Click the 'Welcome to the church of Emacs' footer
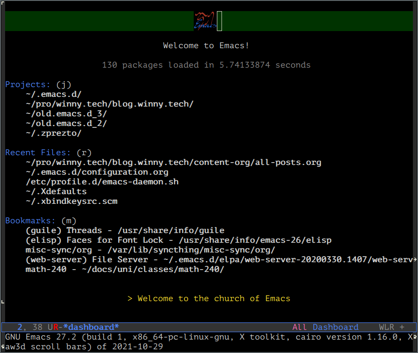 pyautogui.click(x=209, y=298)
